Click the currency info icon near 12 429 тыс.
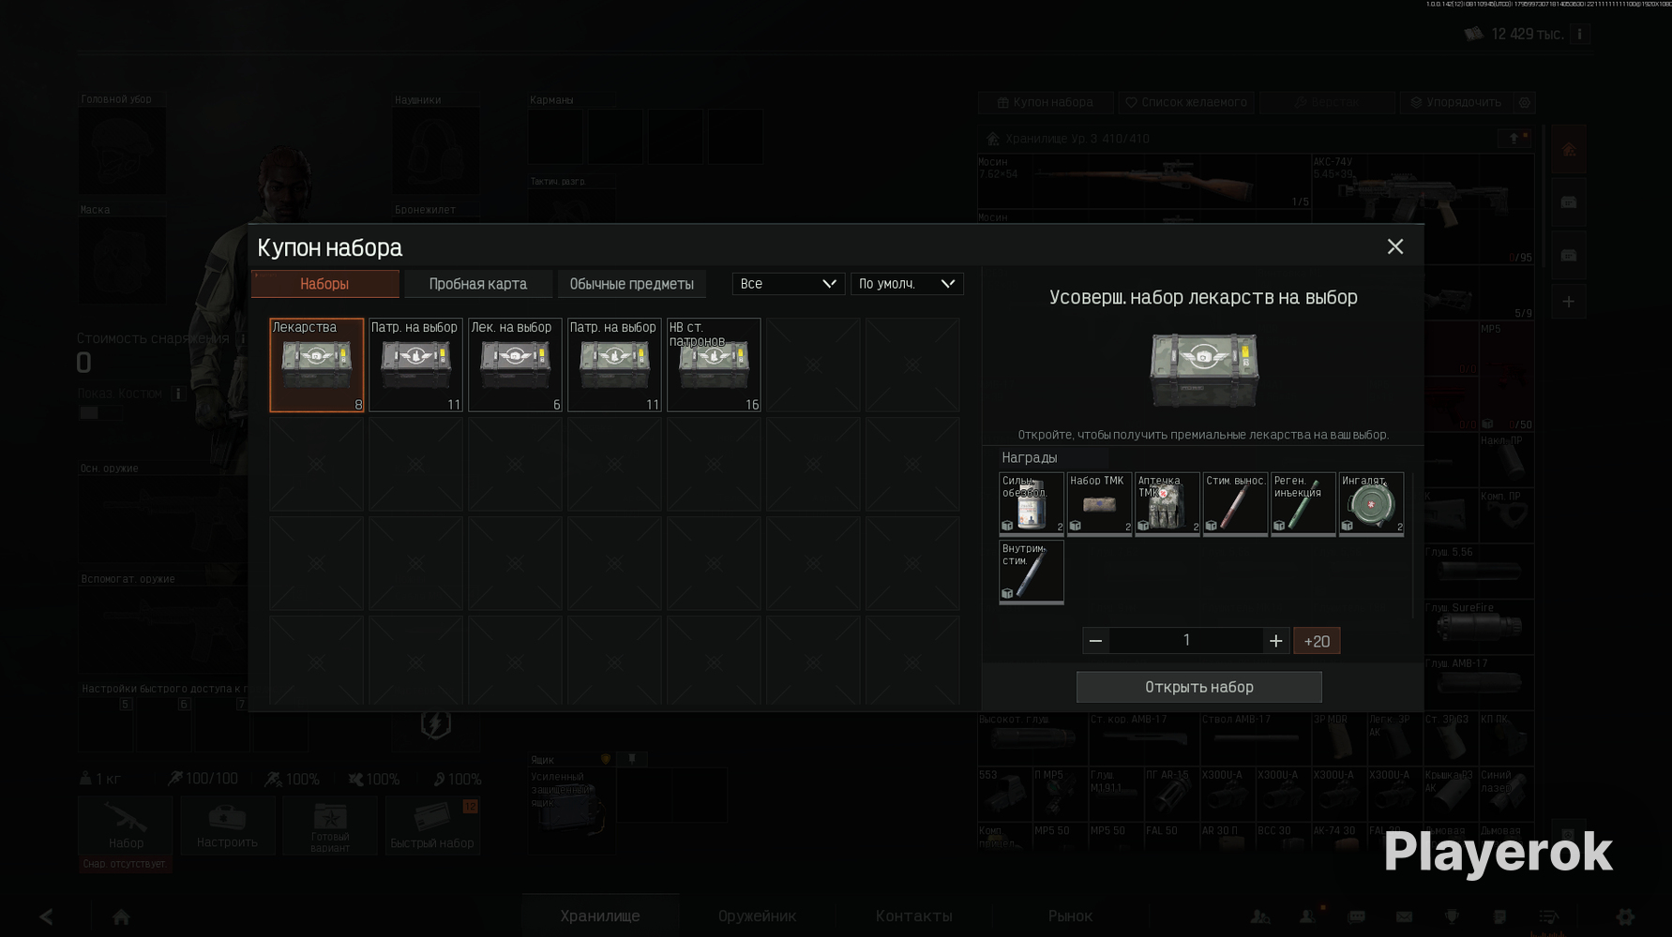This screenshot has width=1672, height=937. [1579, 35]
